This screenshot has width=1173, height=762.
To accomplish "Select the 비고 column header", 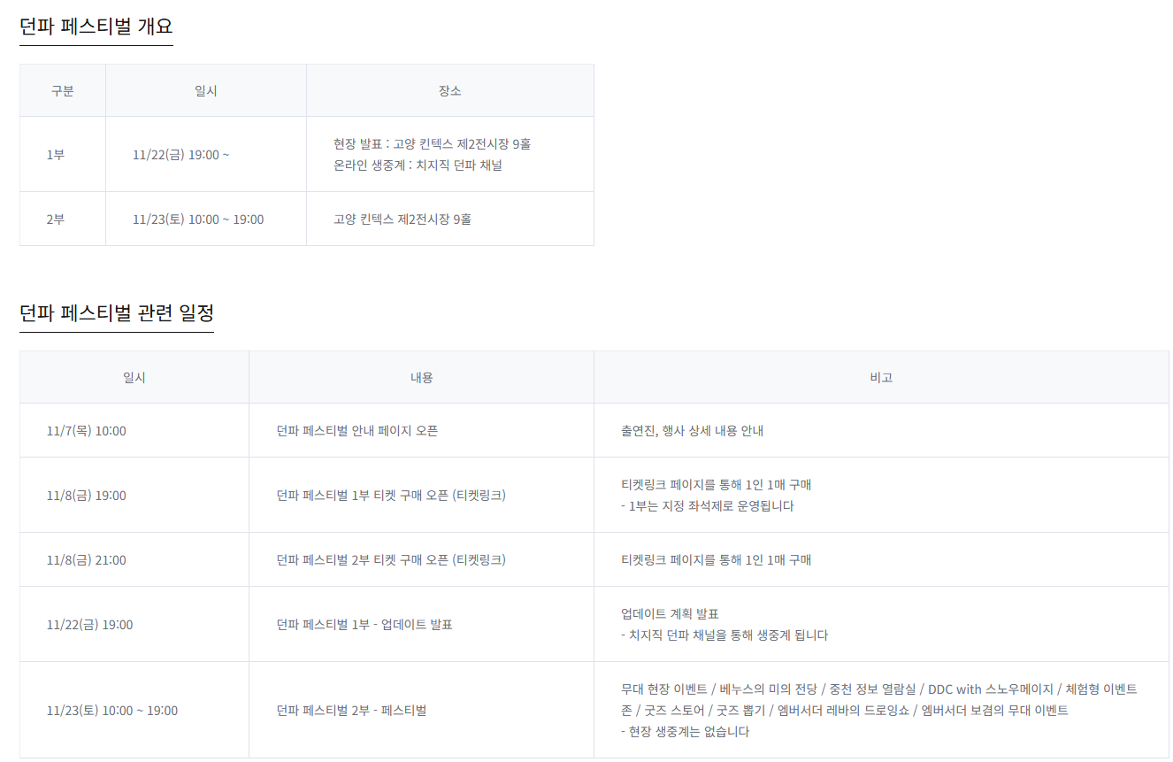I will [881, 377].
